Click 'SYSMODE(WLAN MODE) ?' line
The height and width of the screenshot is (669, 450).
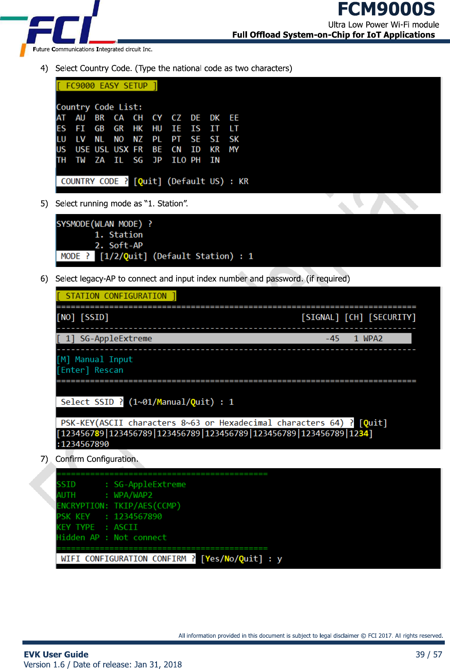(104, 224)
